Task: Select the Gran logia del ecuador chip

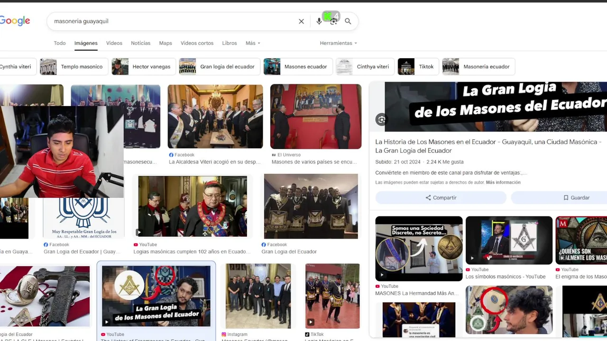Action: click(219, 67)
